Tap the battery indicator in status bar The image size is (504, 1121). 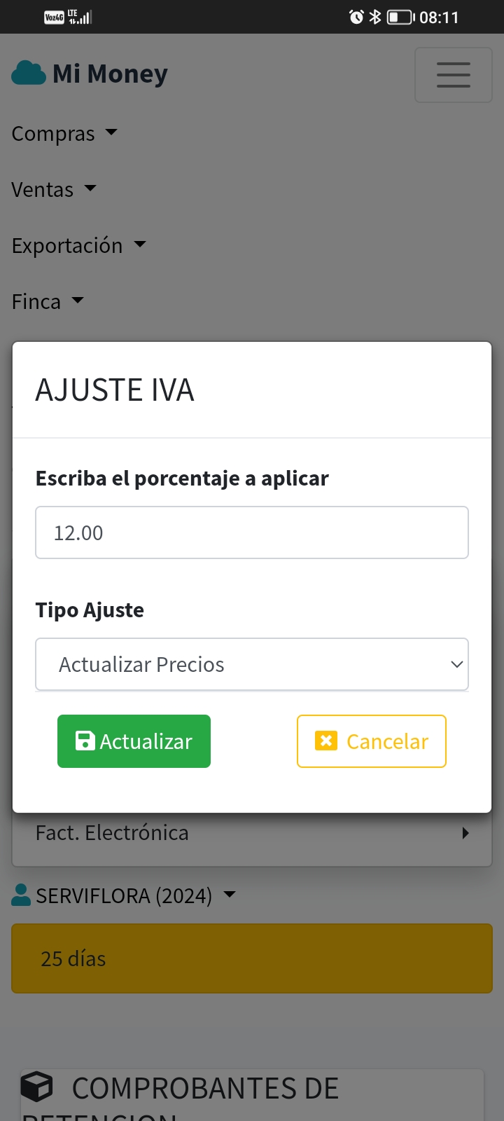(400, 17)
